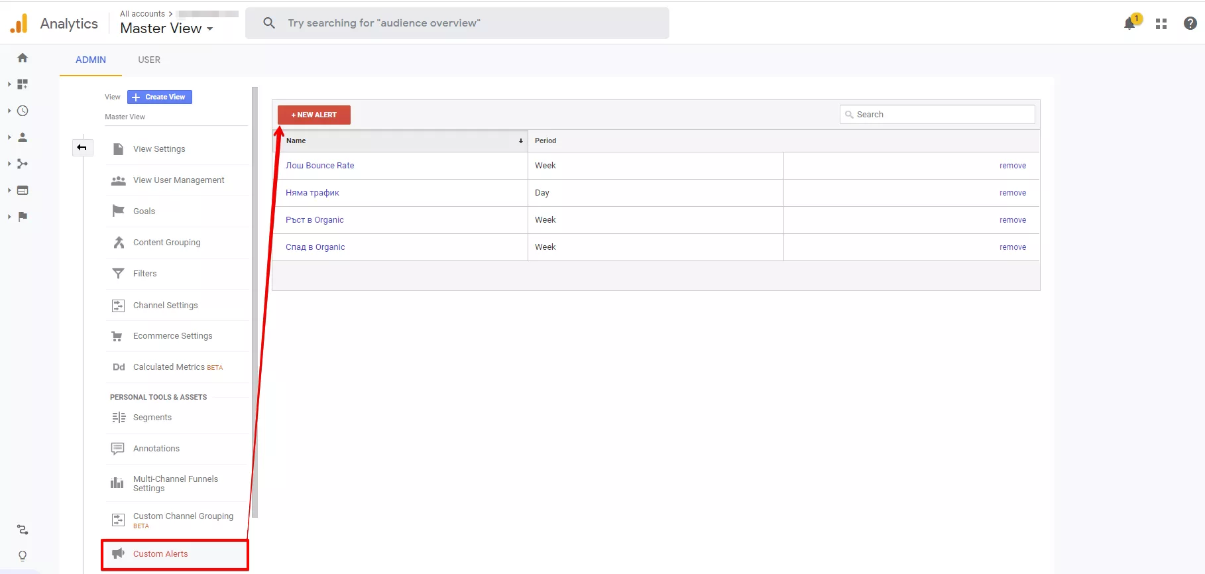
Task: Click the View User Management people icon
Action: pos(118,180)
